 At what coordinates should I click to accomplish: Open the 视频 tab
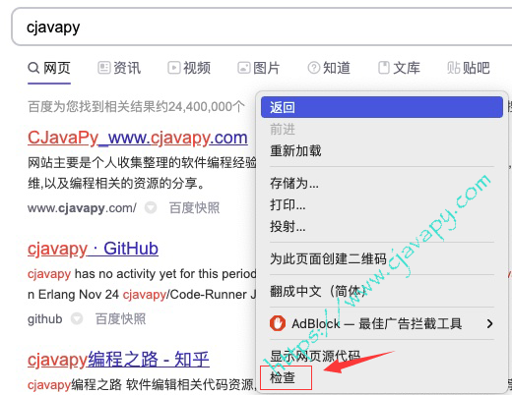click(189, 68)
